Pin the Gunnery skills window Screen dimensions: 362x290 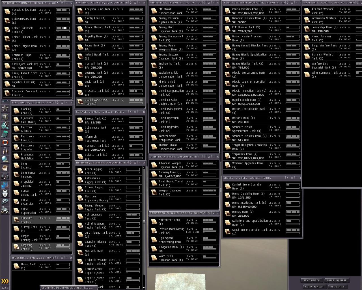click(204, 157)
